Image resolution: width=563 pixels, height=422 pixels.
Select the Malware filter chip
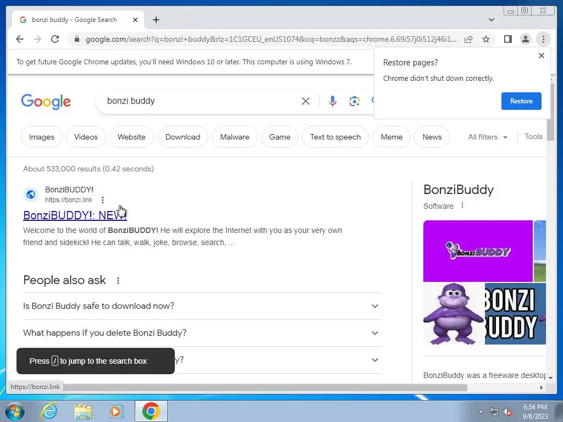pos(234,137)
